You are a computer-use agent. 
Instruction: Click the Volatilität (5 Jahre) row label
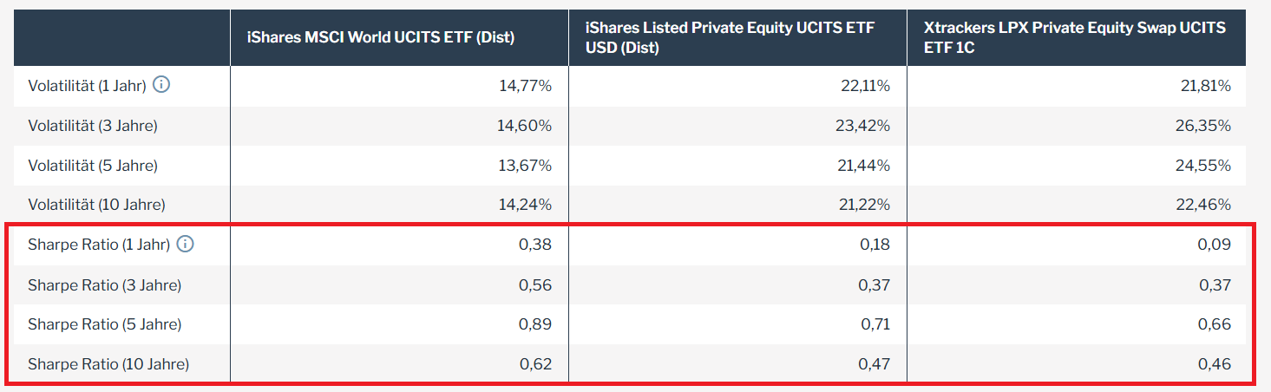pyautogui.click(x=93, y=166)
